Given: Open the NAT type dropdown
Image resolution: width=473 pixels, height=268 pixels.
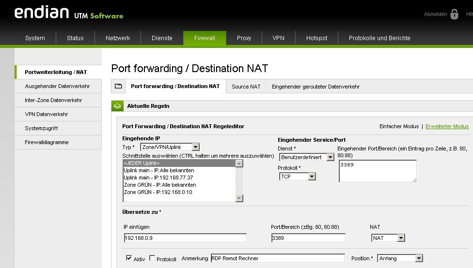Looking at the screenshot, I should point(388,238).
